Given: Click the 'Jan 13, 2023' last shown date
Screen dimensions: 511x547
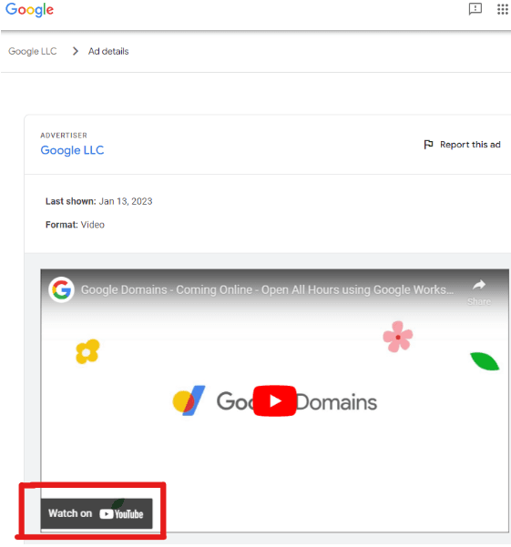Looking at the screenshot, I should [126, 201].
